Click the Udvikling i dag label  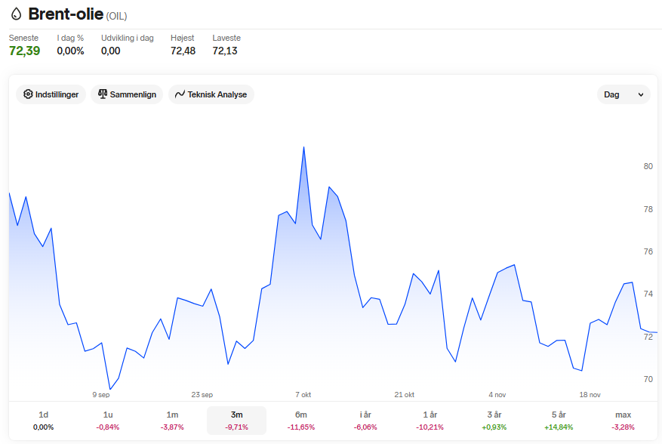127,38
